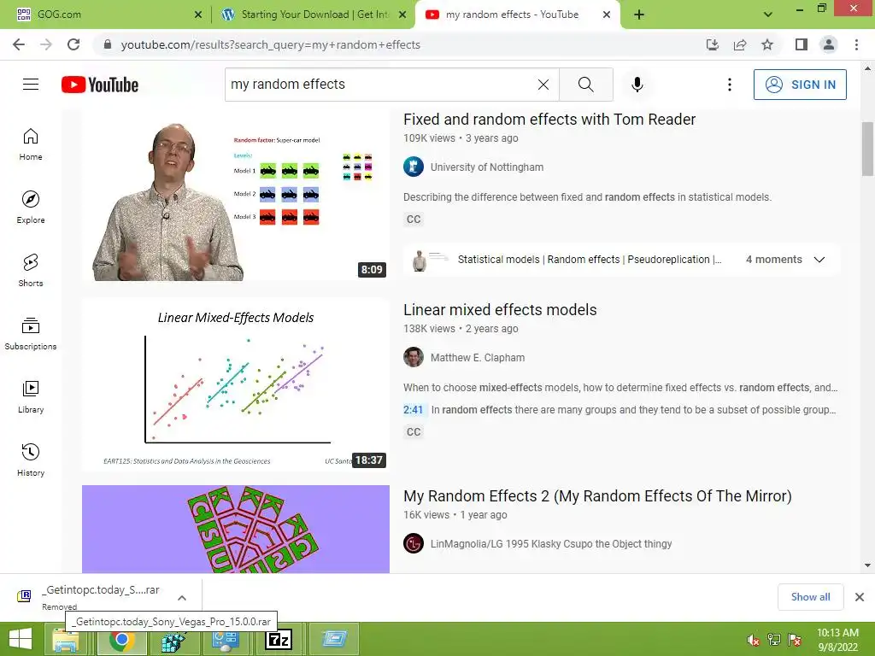Expand the 4 moments chevron
The height and width of the screenshot is (656, 875).
pos(819,260)
